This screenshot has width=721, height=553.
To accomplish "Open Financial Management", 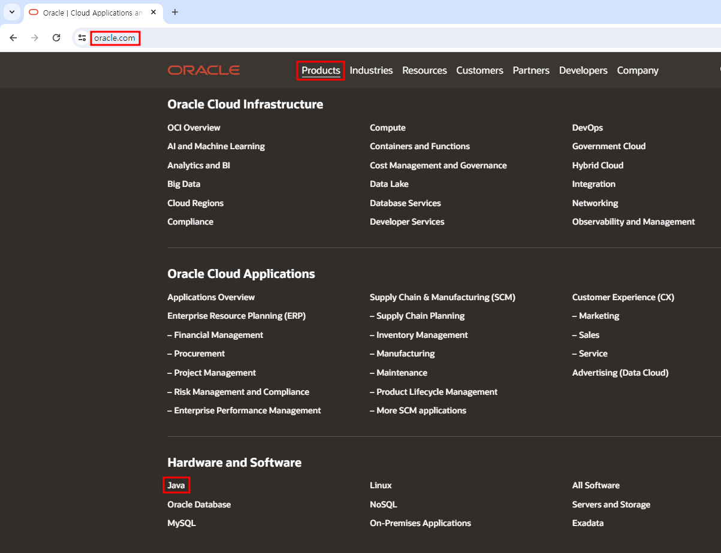I will coord(215,335).
